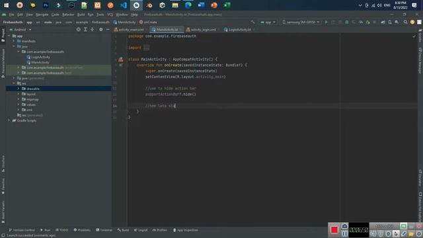Take screenshot with recorder camera icon

coord(344,226)
